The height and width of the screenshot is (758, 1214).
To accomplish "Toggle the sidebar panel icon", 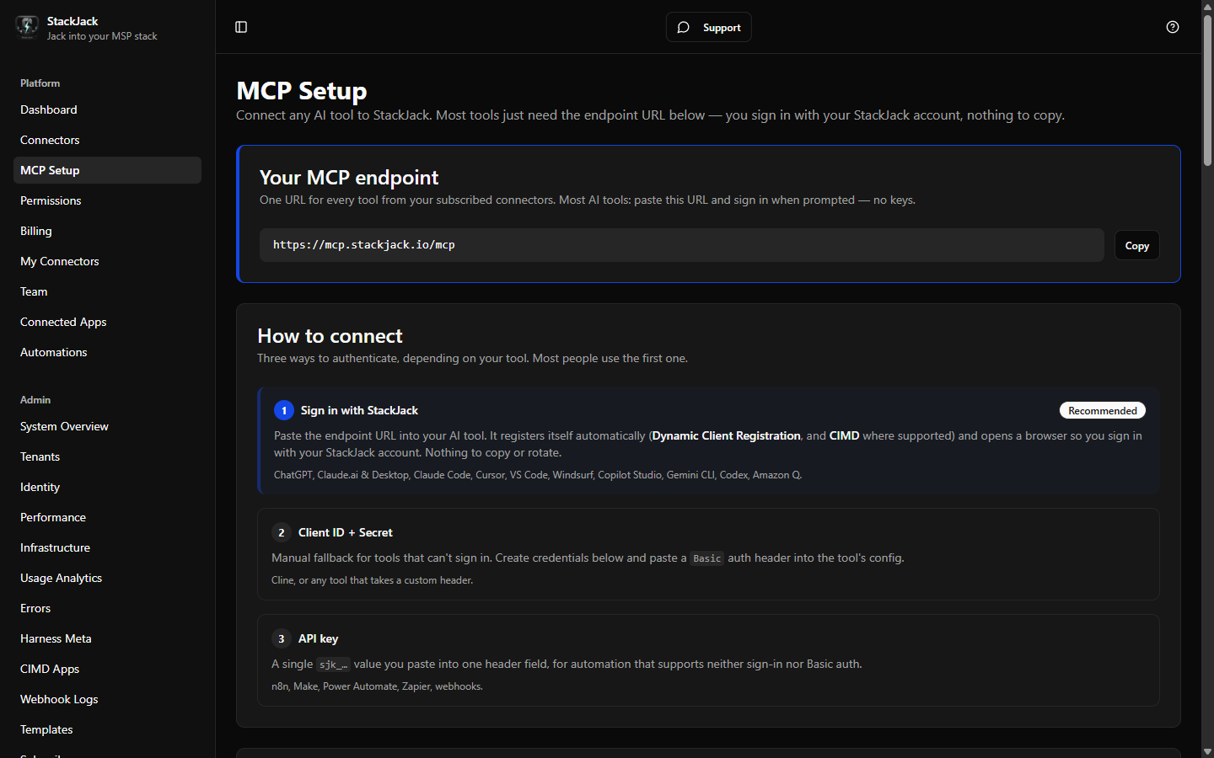I will pos(241,27).
